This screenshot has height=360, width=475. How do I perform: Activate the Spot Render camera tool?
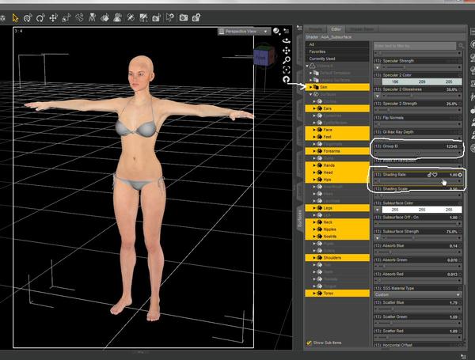pyautogui.click(x=156, y=18)
